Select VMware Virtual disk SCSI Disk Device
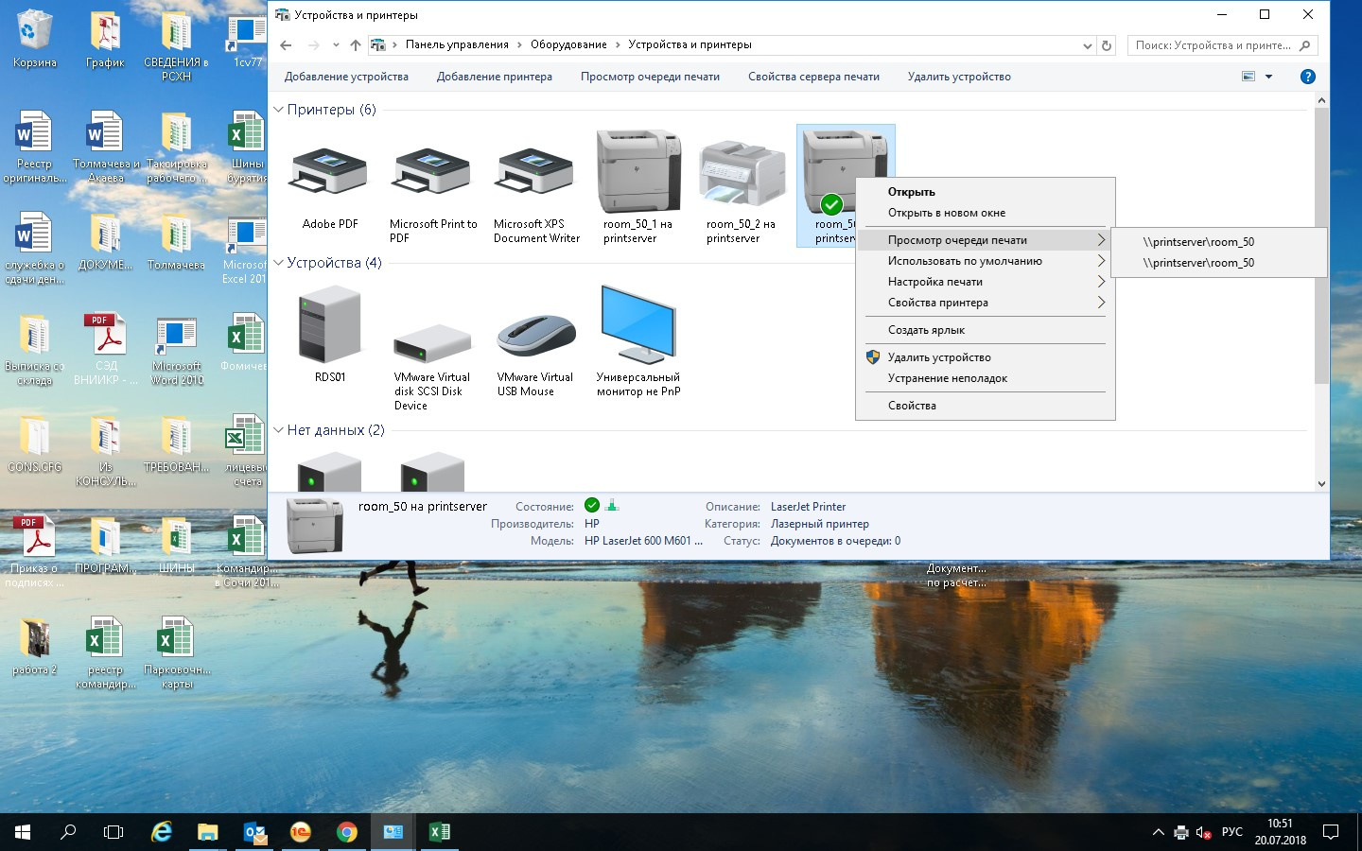1362x851 pixels. pos(432,343)
